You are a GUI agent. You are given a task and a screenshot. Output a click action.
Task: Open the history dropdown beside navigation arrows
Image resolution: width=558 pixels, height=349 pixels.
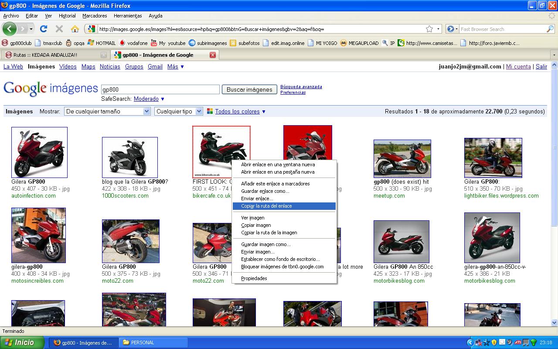31,29
